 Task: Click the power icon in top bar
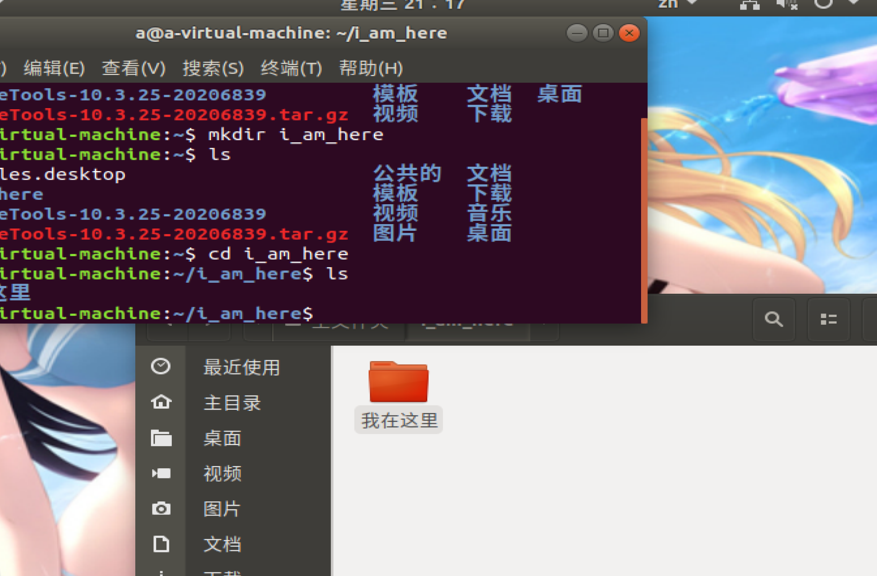(x=823, y=4)
